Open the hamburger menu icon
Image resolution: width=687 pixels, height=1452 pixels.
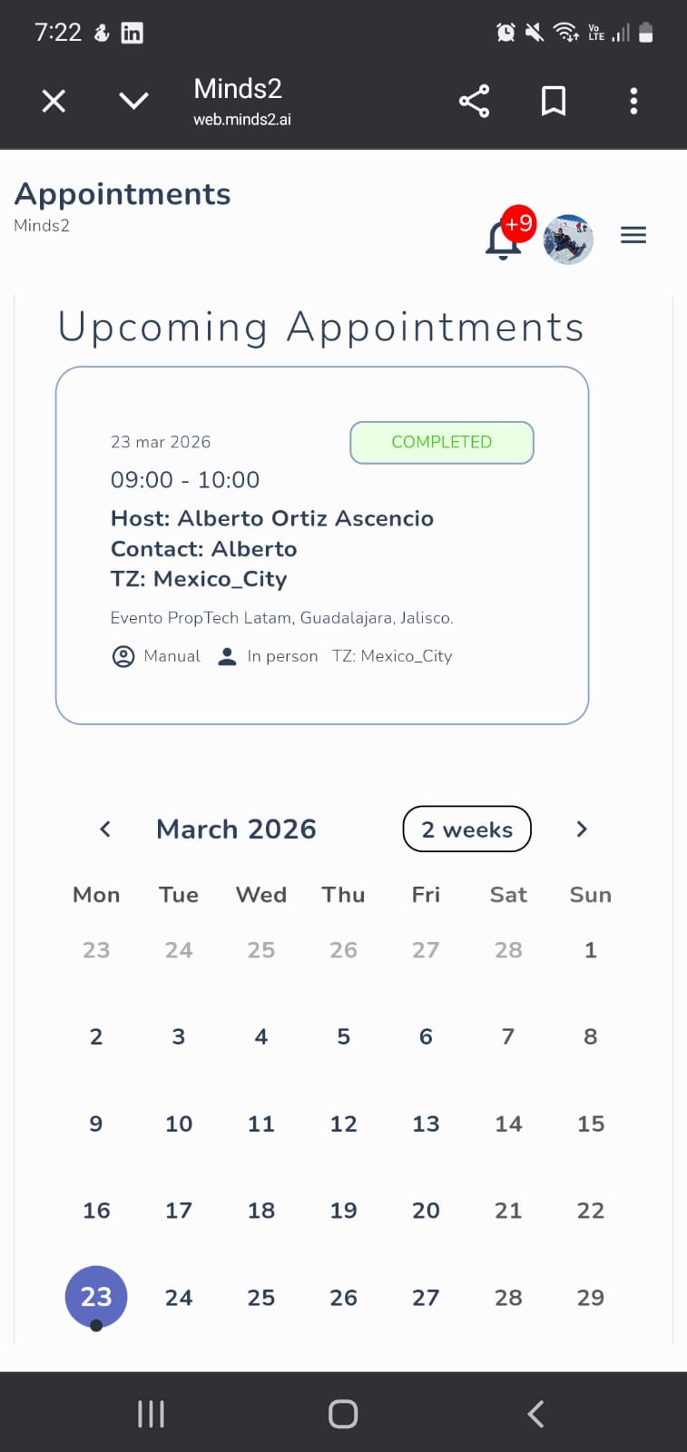pos(633,236)
